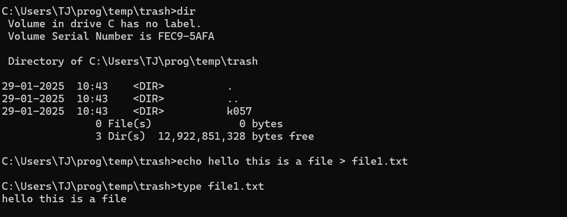
Task: Click the output line 'hello this is a file'
Action: coord(64,199)
